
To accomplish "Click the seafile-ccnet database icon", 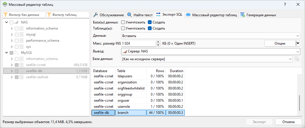I will [x=22, y=65].
